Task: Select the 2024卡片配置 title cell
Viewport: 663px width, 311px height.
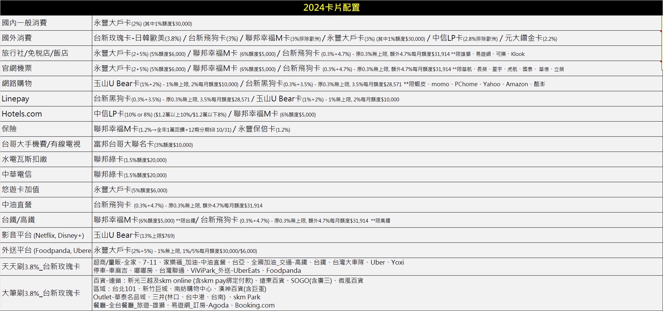Action: pyautogui.click(x=331, y=8)
